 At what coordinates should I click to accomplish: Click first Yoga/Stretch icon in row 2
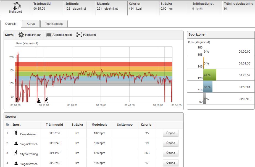click(x=16, y=143)
